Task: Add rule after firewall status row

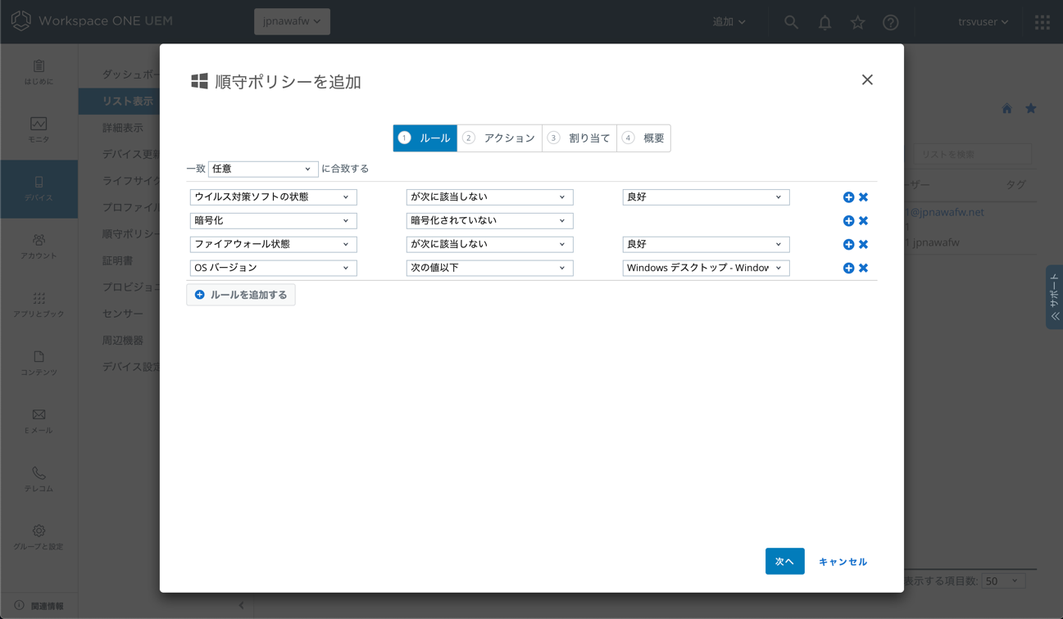Action: [848, 245]
